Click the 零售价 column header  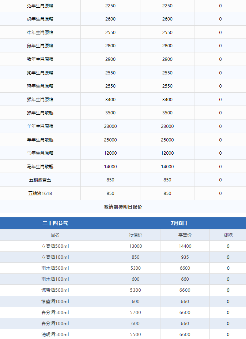click(185, 235)
